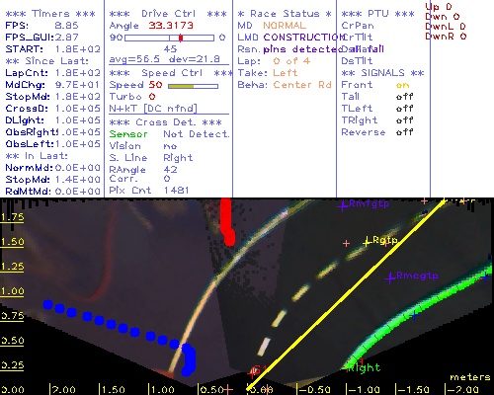Click the yellow diagonal steering line

(346, 294)
